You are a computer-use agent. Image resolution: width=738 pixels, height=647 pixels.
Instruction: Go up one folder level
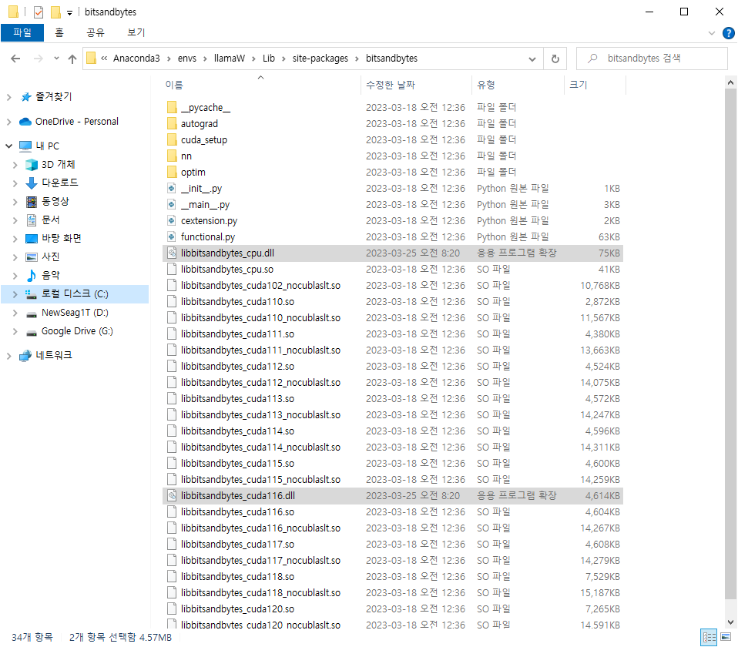coord(72,59)
